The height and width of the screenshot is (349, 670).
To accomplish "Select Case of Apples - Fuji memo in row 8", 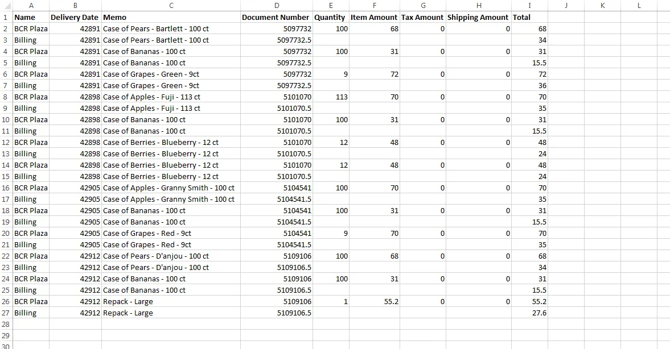I will tap(171, 97).
